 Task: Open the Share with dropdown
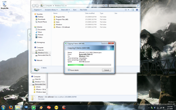point(65,10)
